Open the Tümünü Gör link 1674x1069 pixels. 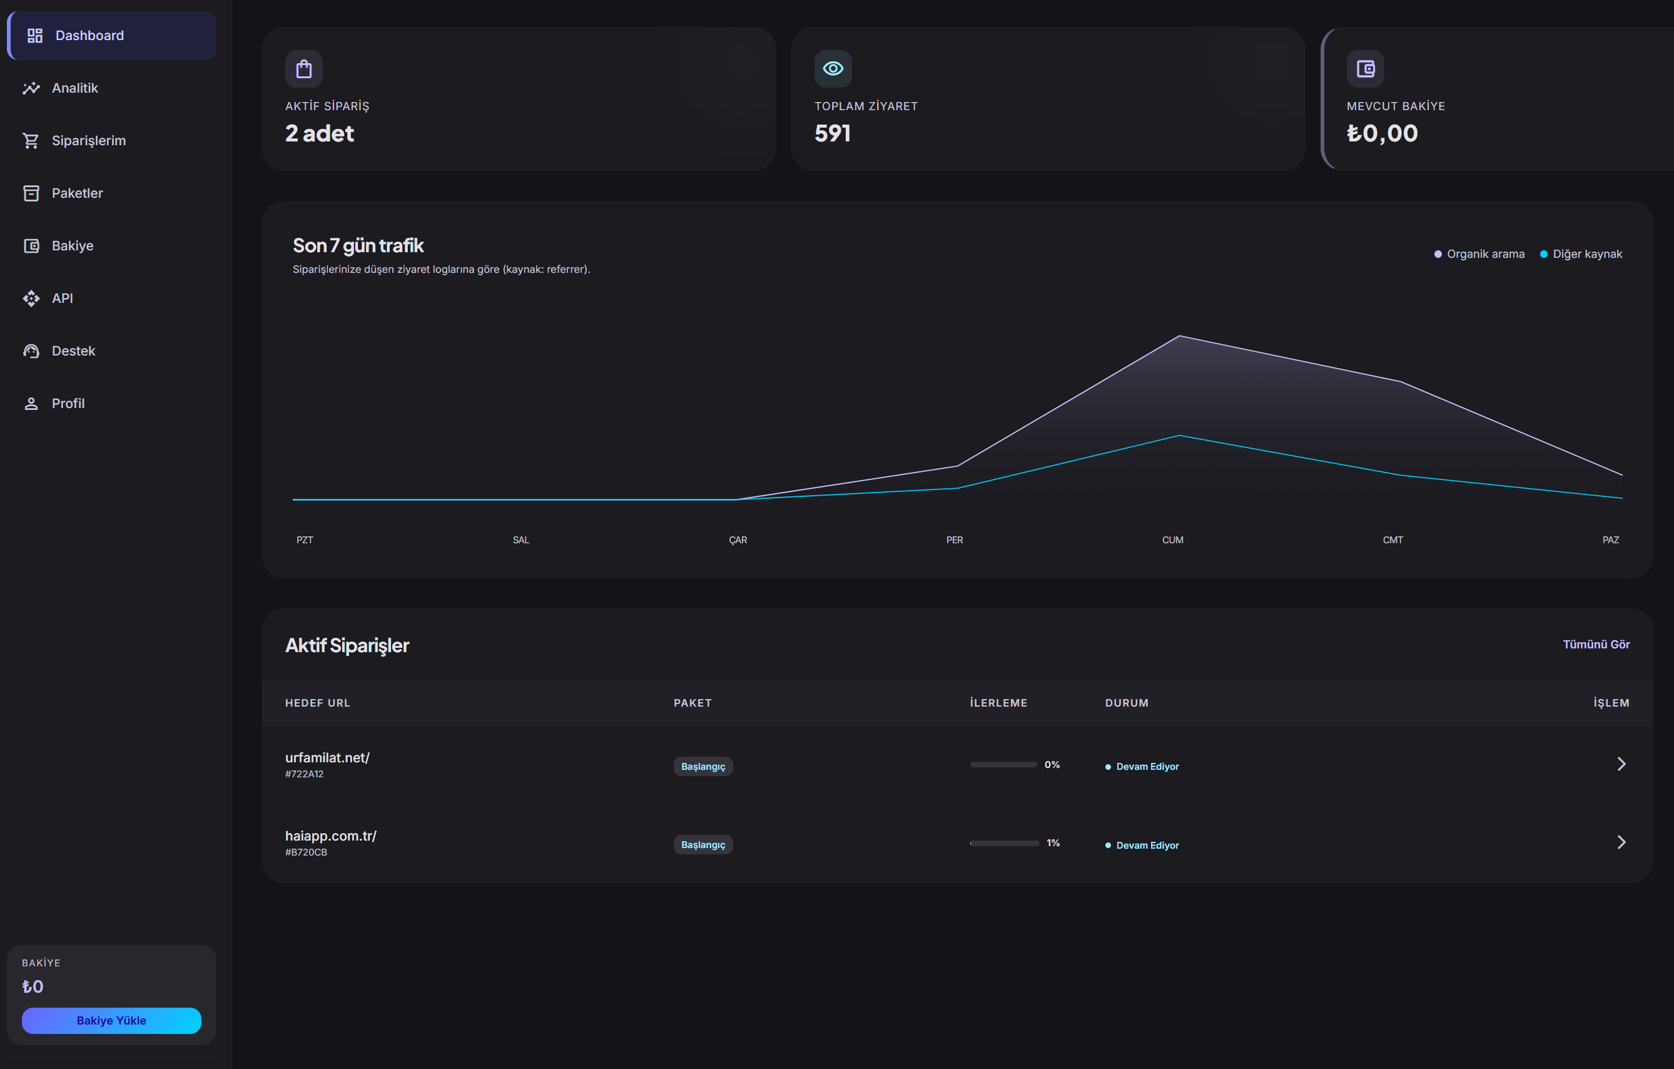pyautogui.click(x=1596, y=645)
